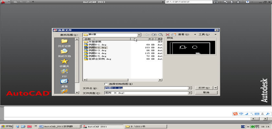Click right arrow of command line scrollbar

(265, 119)
